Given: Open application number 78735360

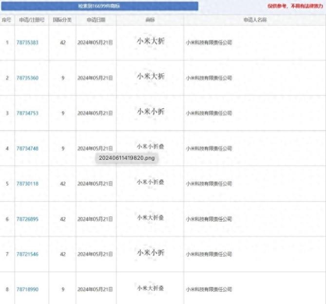Looking at the screenshot, I should tap(27, 78).
